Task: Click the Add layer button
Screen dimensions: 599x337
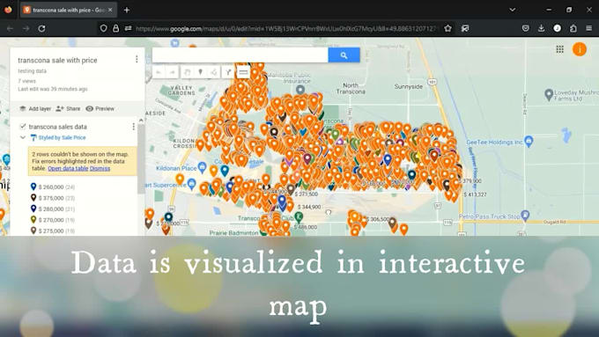Action: click(35, 109)
